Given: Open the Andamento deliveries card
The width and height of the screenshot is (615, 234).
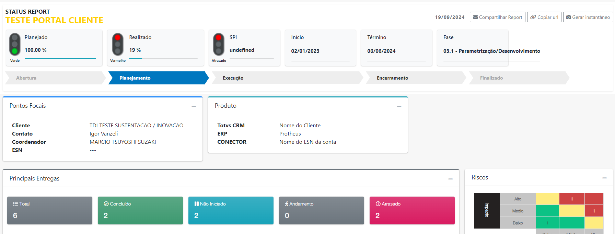Looking at the screenshot, I should click(x=321, y=210).
